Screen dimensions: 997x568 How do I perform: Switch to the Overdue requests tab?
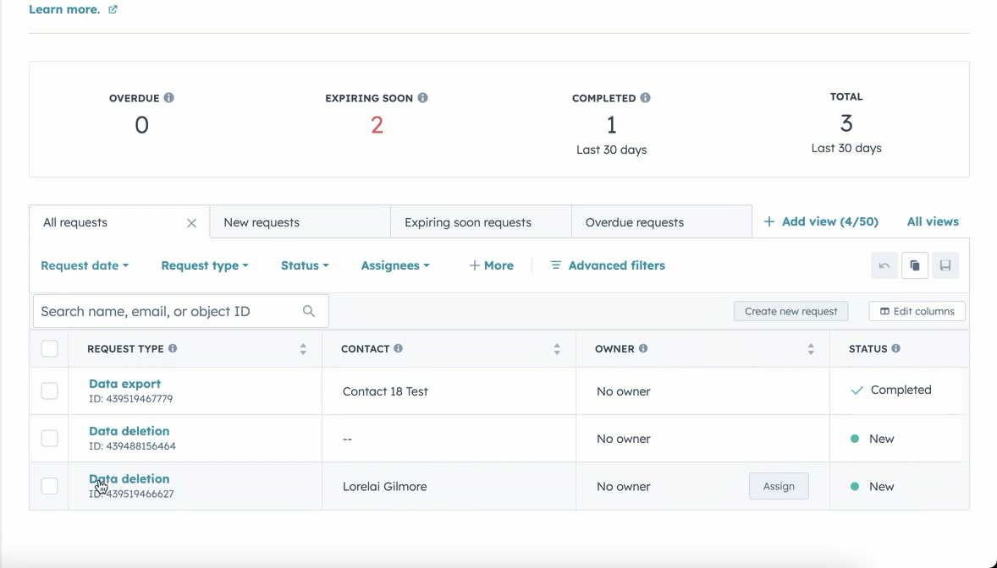pos(634,221)
